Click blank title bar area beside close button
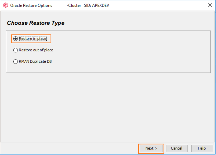 (161, 6)
